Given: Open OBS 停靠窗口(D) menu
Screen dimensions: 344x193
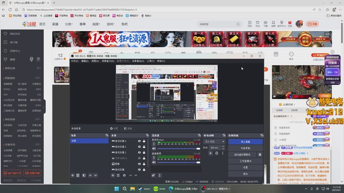Looking at the screenshot, I should coord(108,61).
